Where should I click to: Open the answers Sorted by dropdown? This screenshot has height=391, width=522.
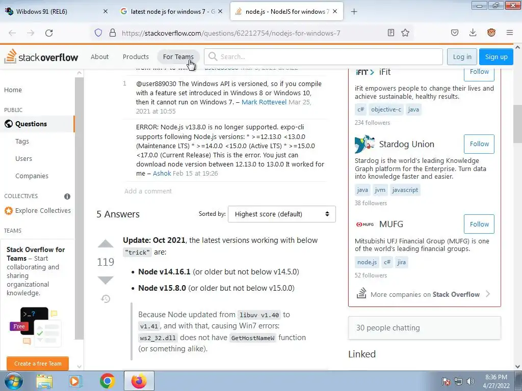(281, 214)
